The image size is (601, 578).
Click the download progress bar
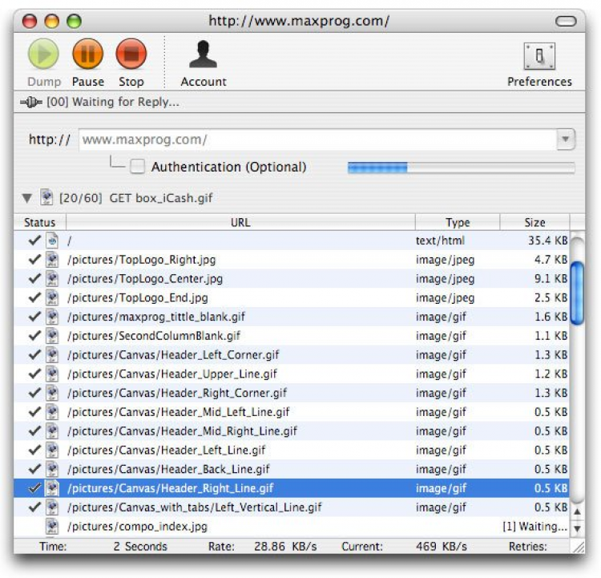click(461, 168)
